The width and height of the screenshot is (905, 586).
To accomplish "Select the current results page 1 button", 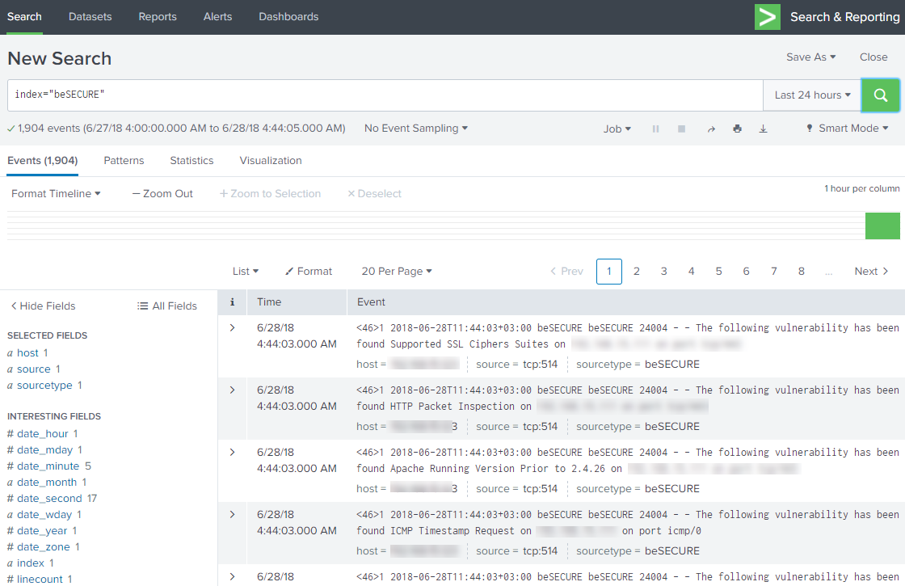I will pos(609,272).
